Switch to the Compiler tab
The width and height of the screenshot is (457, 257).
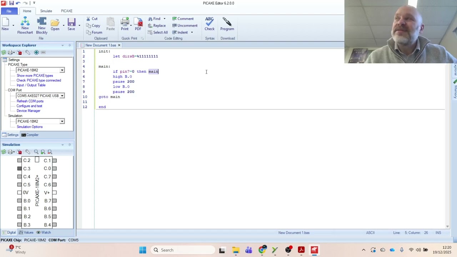[30, 135]
